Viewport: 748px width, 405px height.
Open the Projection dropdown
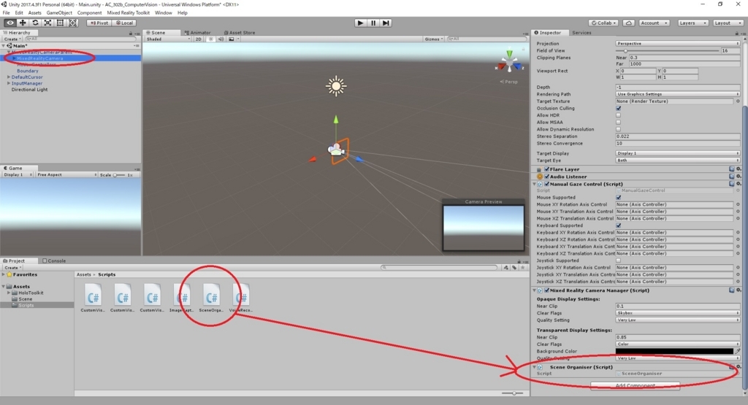pyautogui.click(x=677, y=43)
